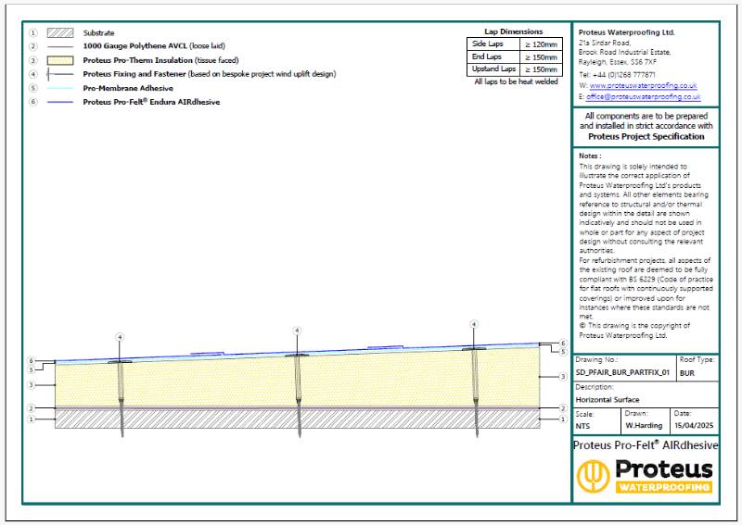Click callout 4 above the middle fastener
742x525 pixels.
point(297,331)
